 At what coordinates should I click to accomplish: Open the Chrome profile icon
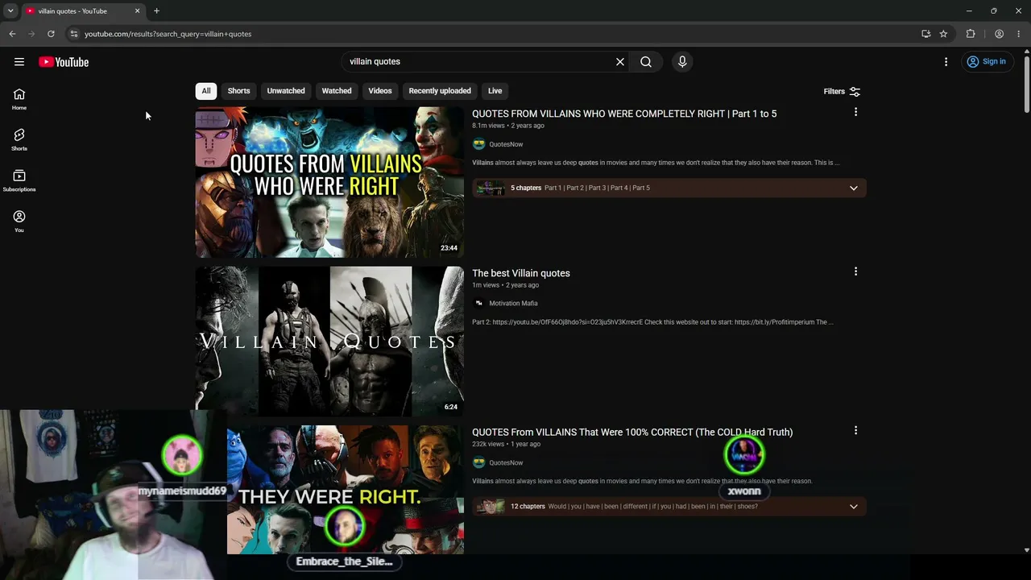[x=999, y=34]
